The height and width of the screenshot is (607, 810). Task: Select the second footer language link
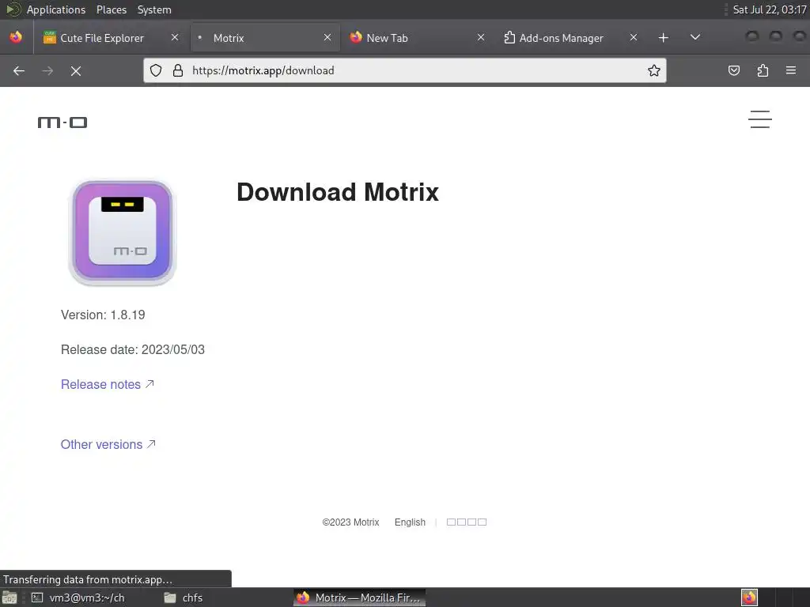click(467, 522)
